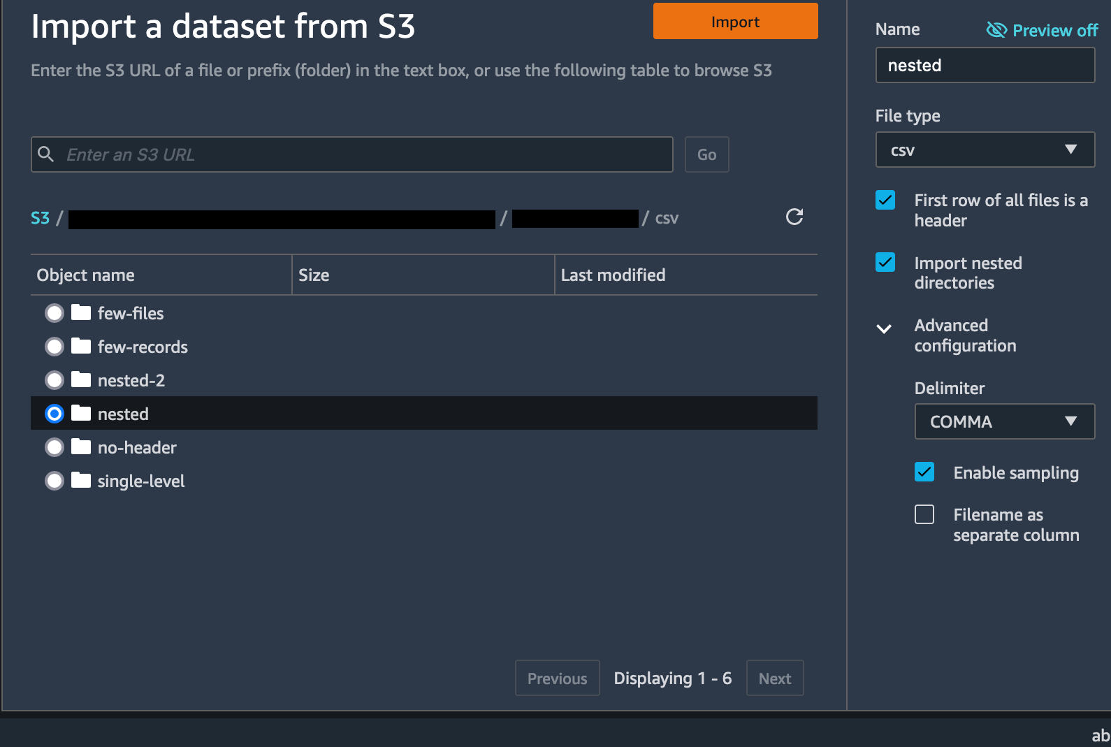Select the few-files radio button
Viewport: 1111px width, 747px height.
coord(55,313)
